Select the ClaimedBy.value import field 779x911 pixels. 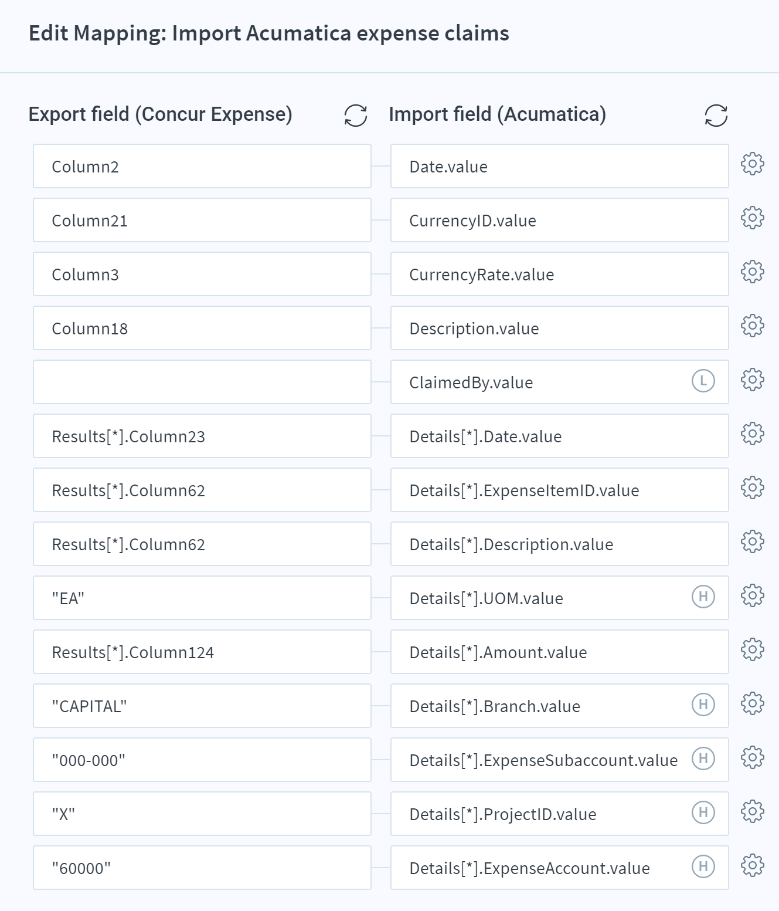pyautogui.click(x=560, y=382)
